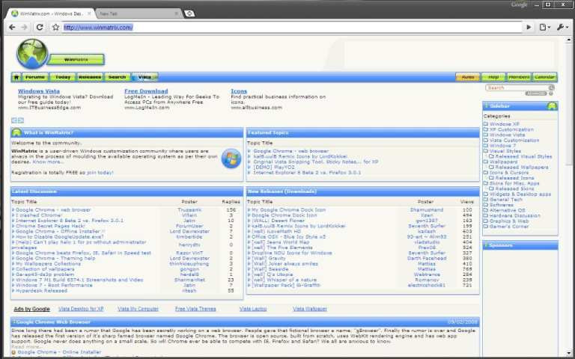Click the browser forward arrow
575x359 pixels.
tap(25, 28)
